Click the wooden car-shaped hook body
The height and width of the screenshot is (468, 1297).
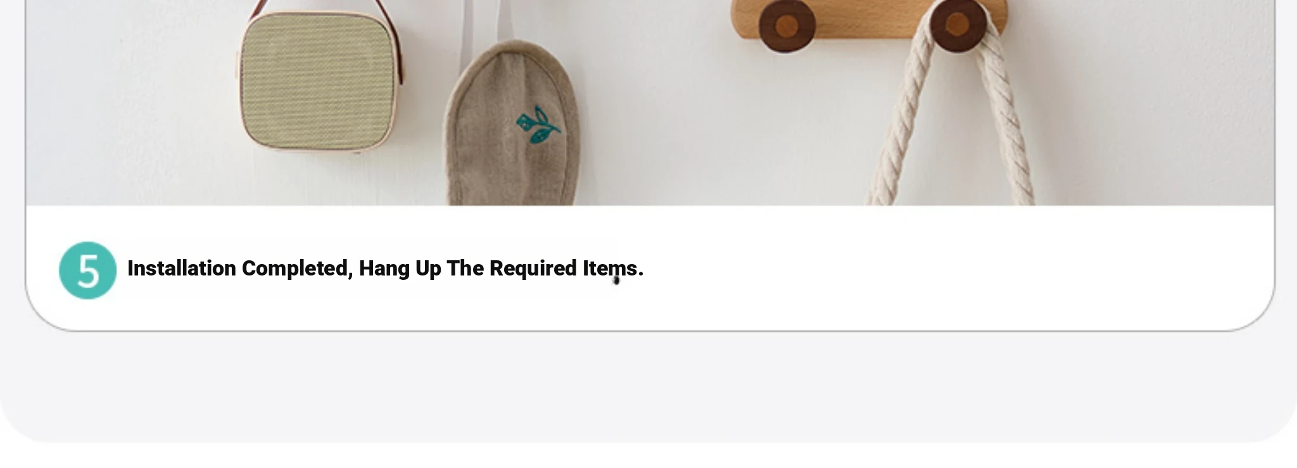[x=869, y=19]
